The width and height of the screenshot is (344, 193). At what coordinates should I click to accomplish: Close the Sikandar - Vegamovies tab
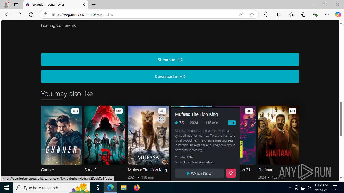click(84, 5)
